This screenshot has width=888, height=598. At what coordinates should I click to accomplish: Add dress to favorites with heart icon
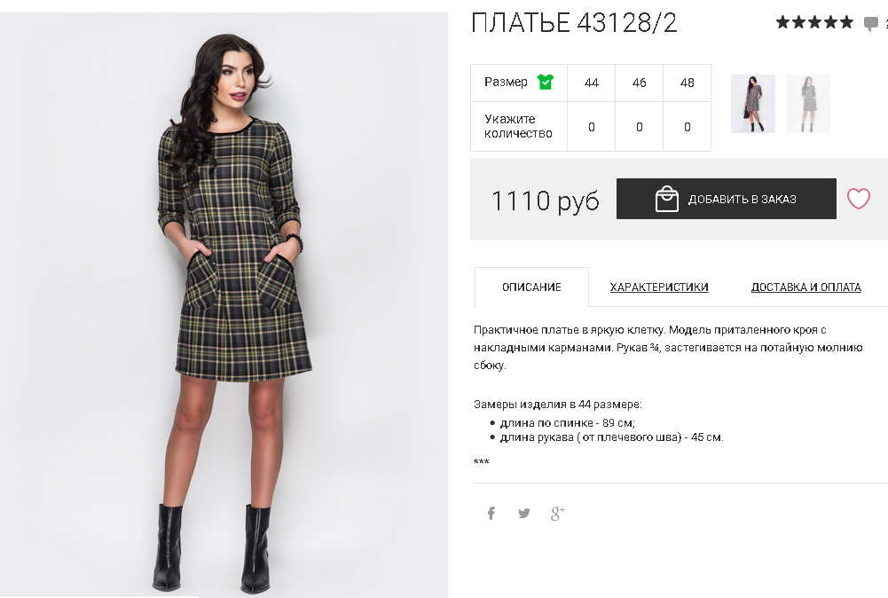tap(859, 199)
